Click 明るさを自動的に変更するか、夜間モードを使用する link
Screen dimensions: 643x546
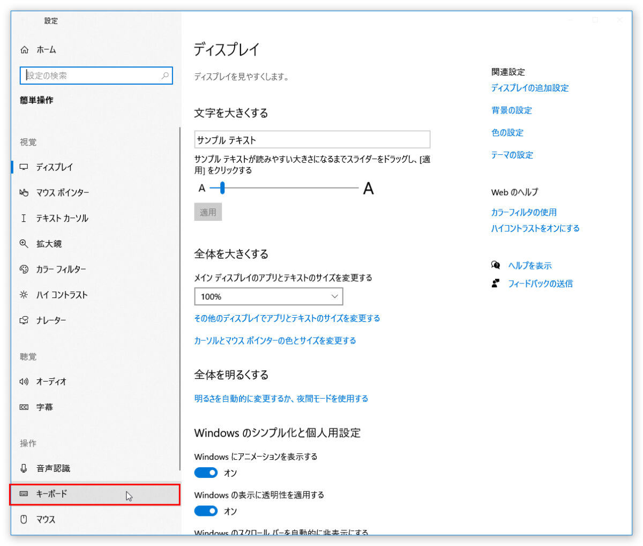click(281, 399)
